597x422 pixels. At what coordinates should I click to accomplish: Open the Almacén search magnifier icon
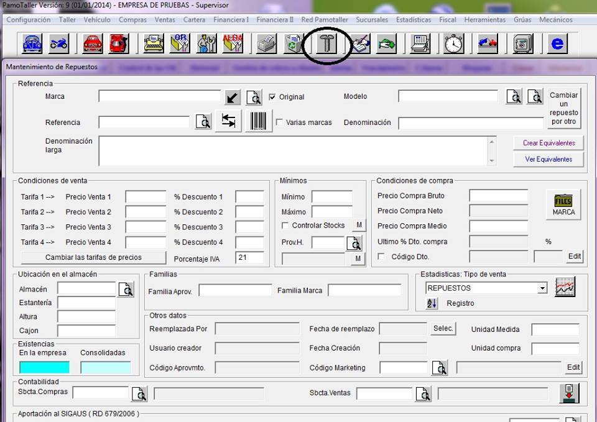click(126, 290)
